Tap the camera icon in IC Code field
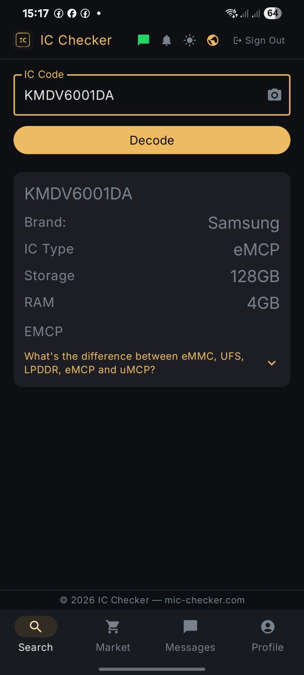This screenshot has width=304, height=675. [274, 95]
